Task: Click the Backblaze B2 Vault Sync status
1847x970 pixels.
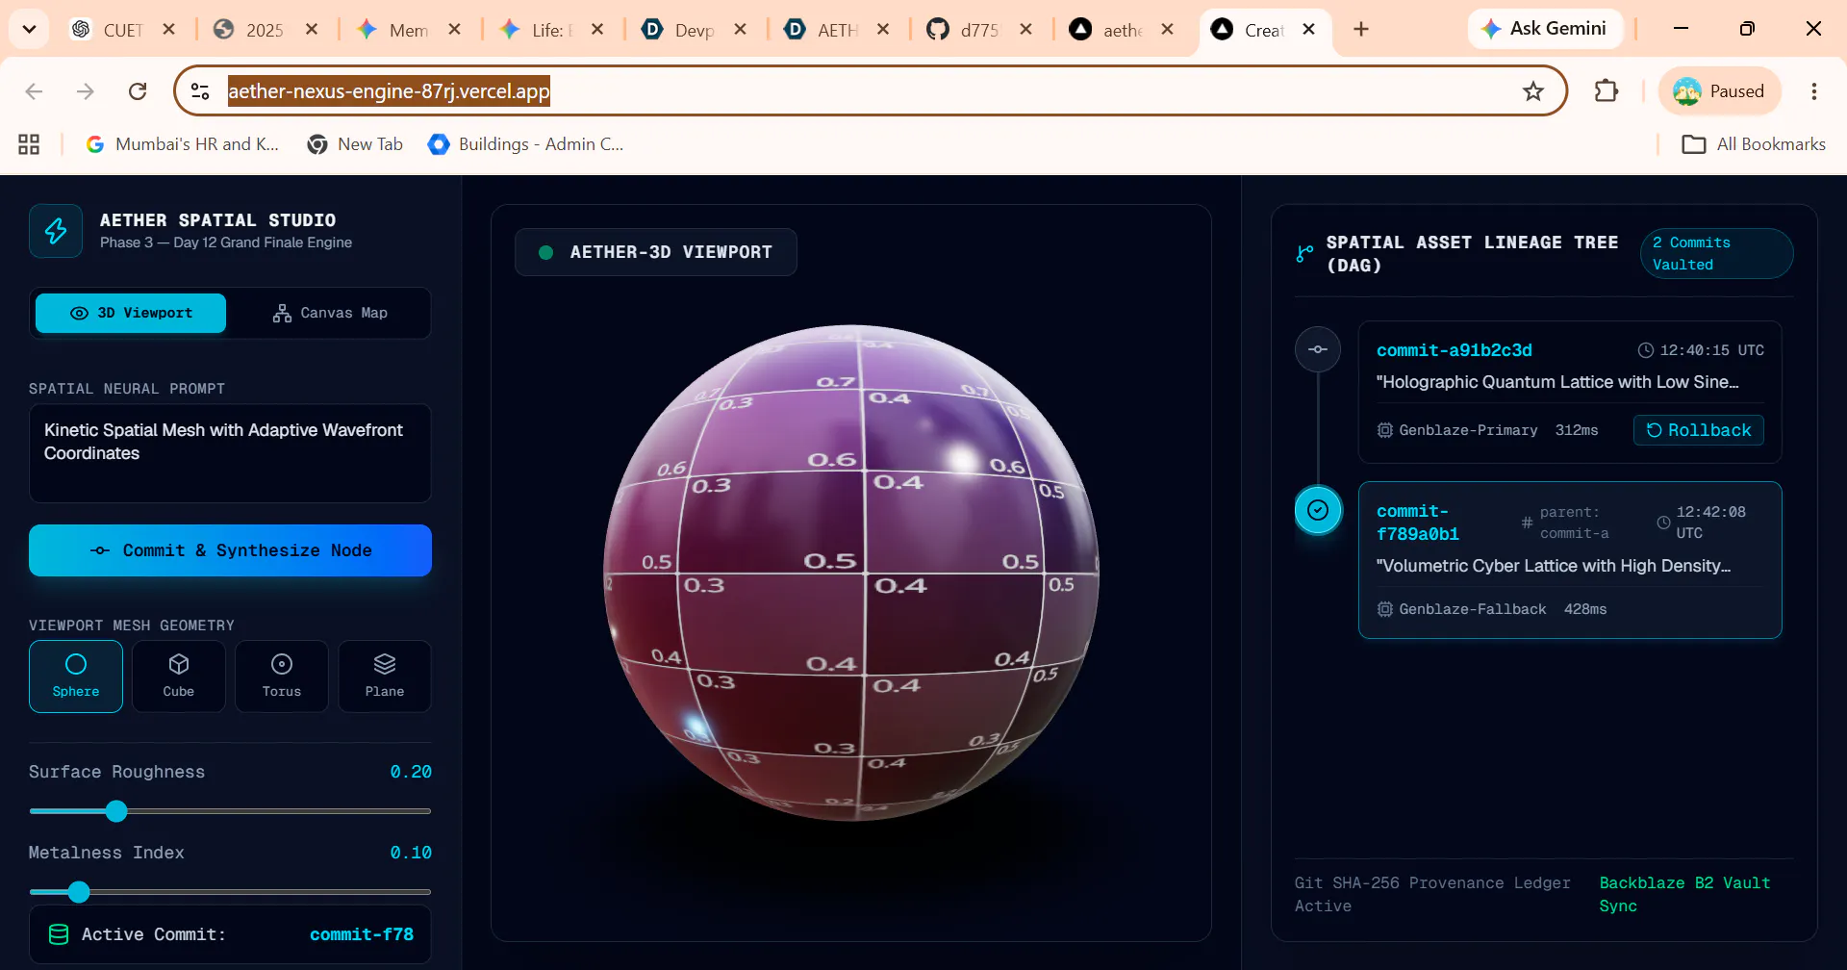Action: point(1684,895)
